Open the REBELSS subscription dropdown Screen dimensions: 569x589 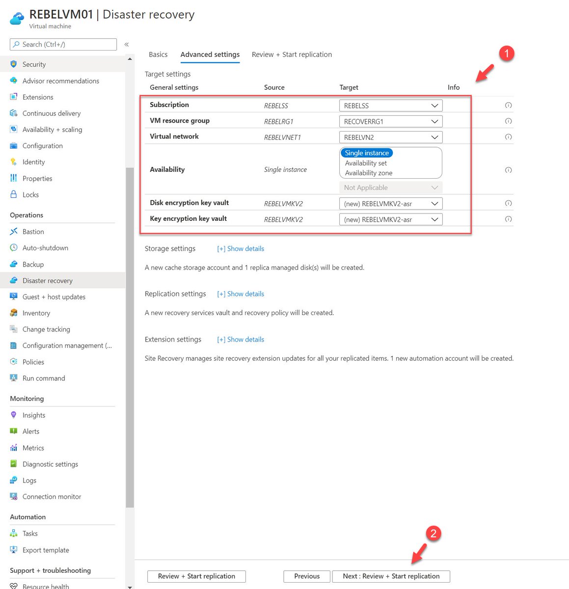pyautogui.click(x=391, y=106)
